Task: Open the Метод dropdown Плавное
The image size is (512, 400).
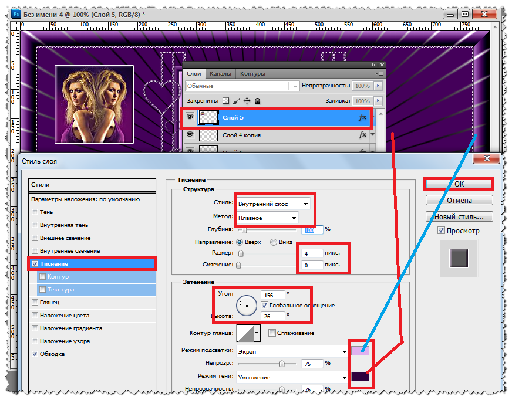Action: pyautogui.click(x=267, y=218)
